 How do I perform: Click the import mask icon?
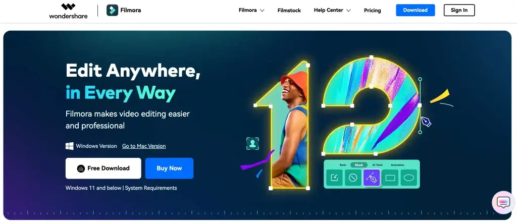334,178
